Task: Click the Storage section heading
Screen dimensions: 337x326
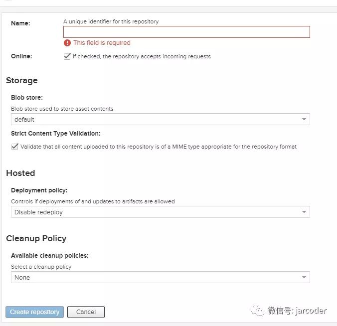Action: pos(22,80)
